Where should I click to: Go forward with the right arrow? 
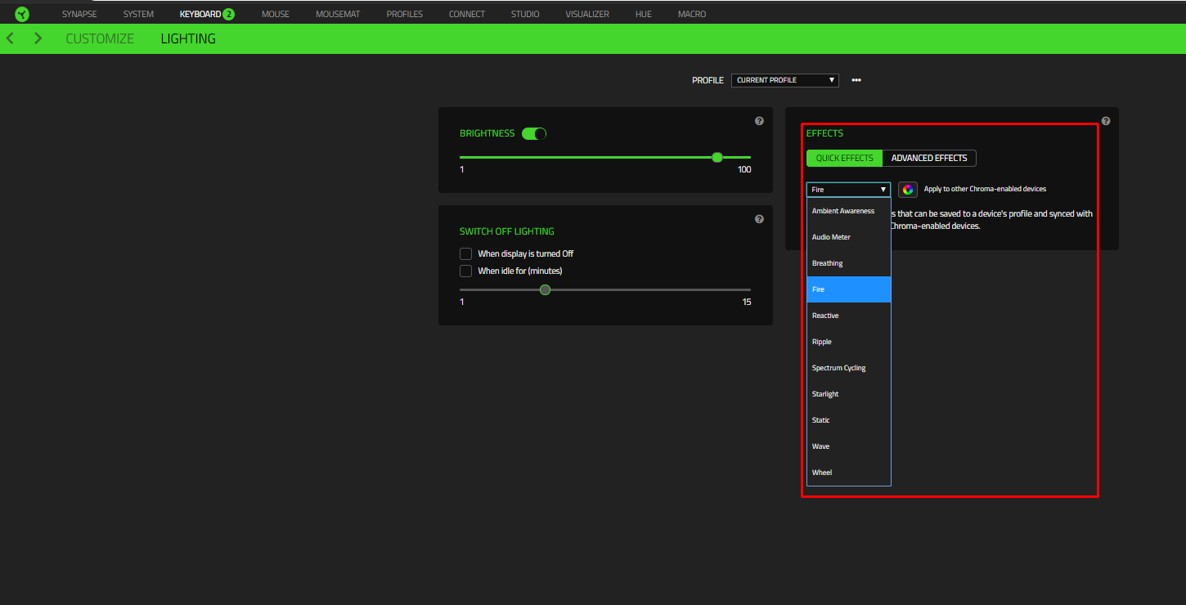pos(38,38)
